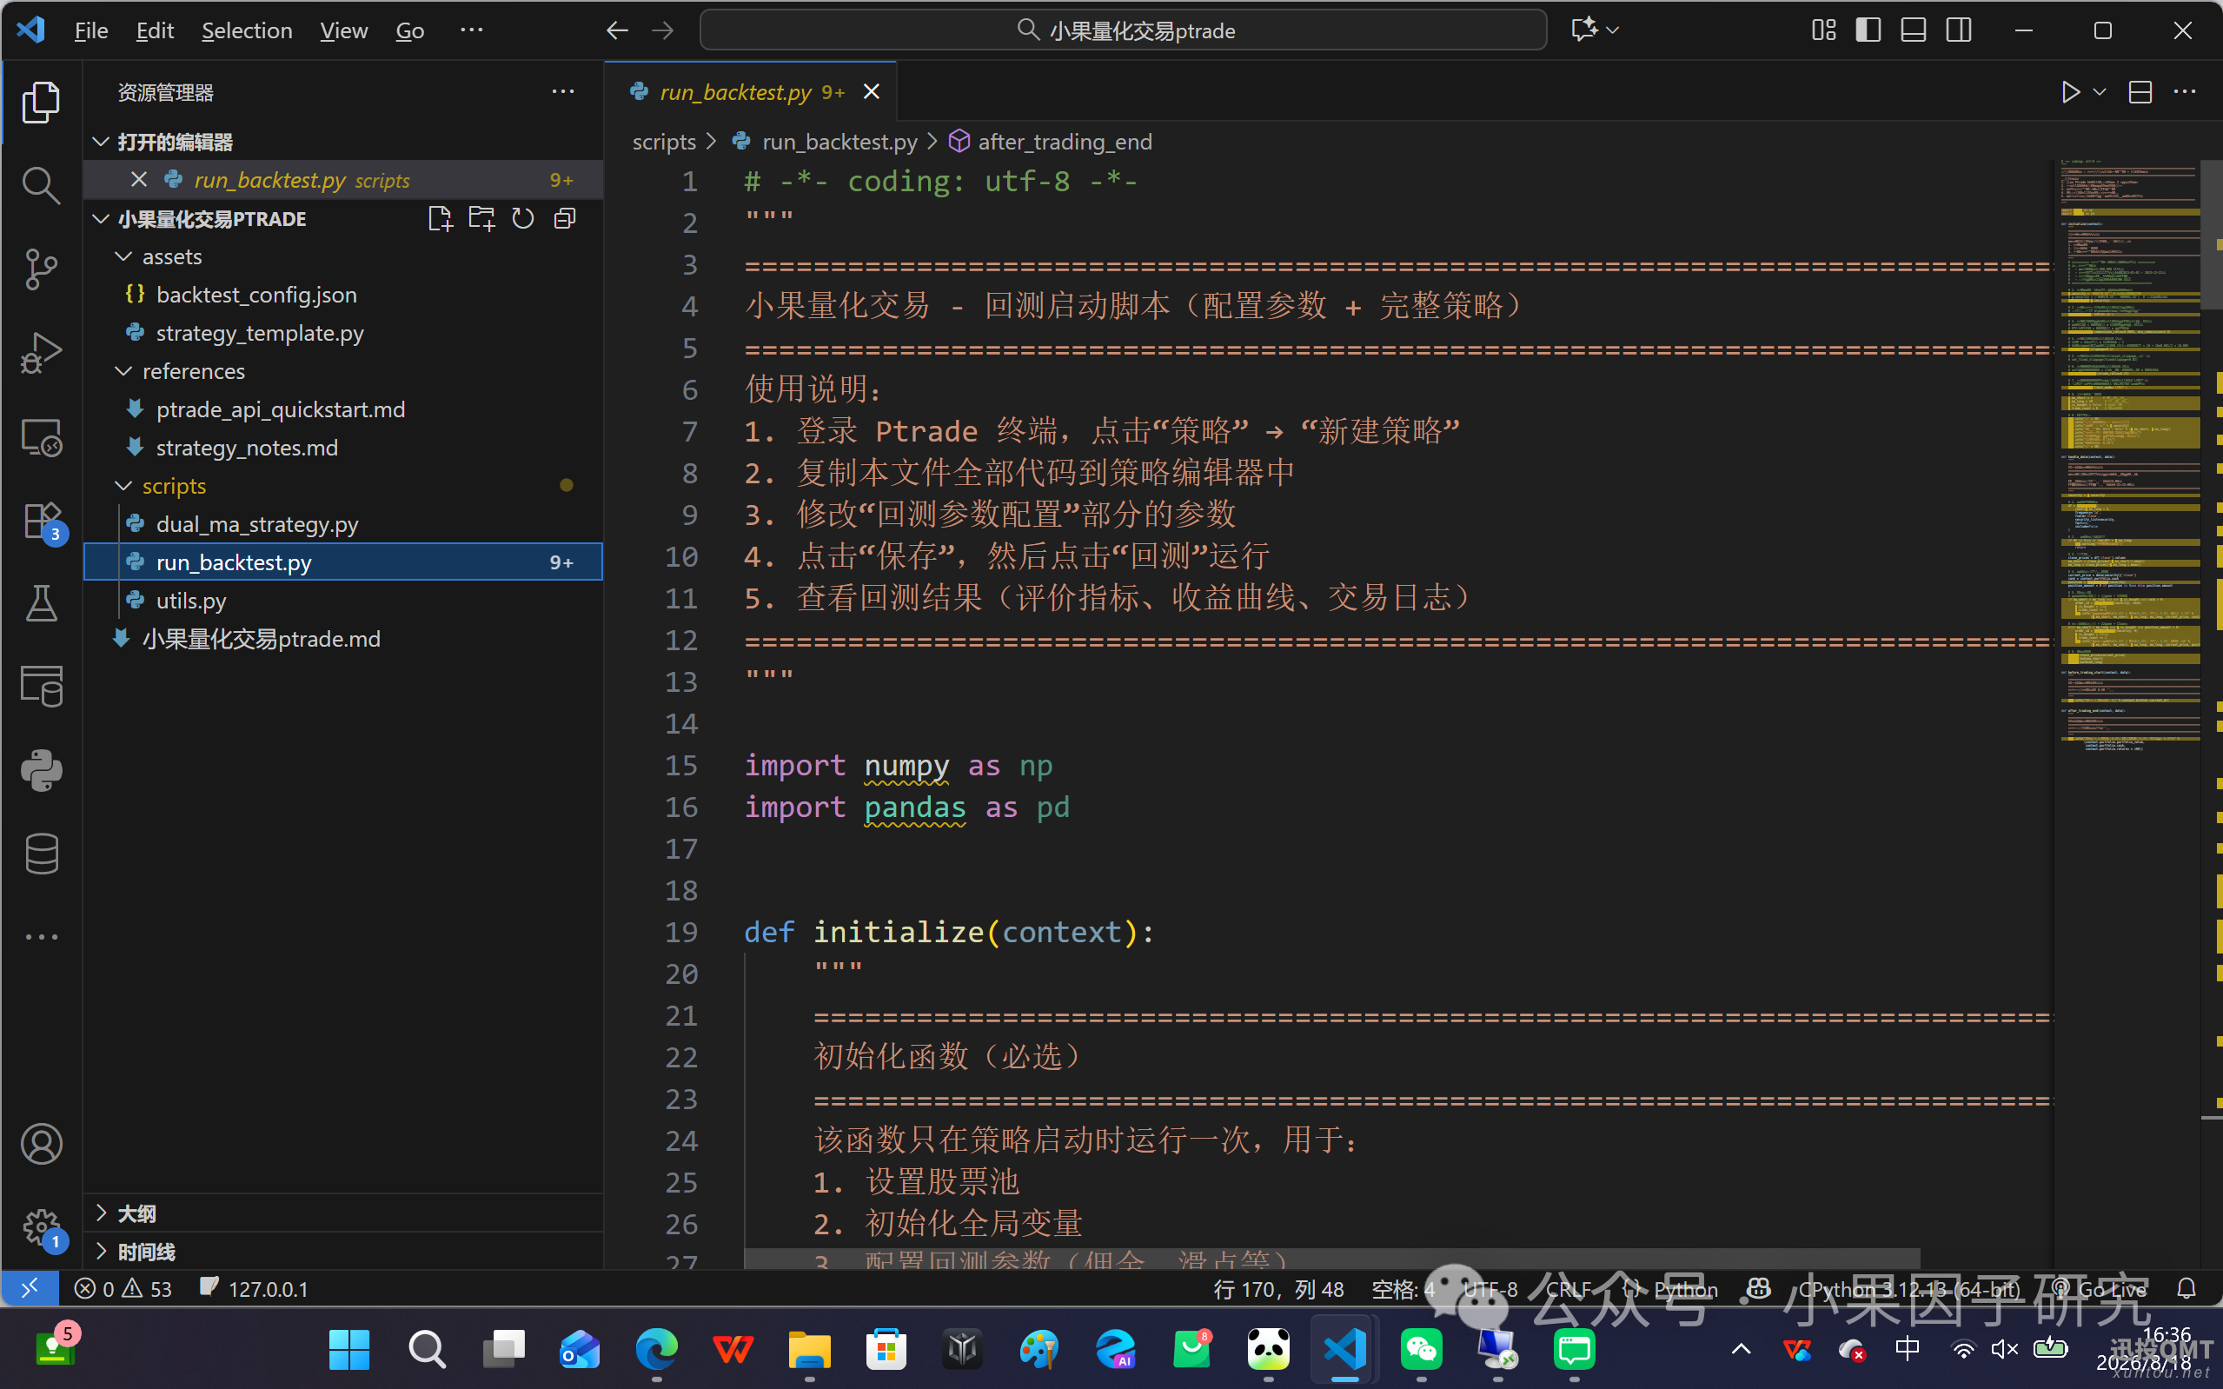Open the Explorer view in activity bar
Screen dimensions: 2223x1389
click(x=42, y=102)
